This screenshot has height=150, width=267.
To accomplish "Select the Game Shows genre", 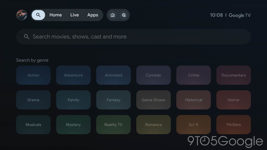I will point(153,100).
